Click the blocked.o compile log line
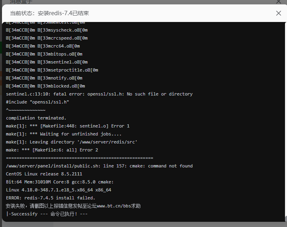The image size is (287, 227). click(45, 86)
